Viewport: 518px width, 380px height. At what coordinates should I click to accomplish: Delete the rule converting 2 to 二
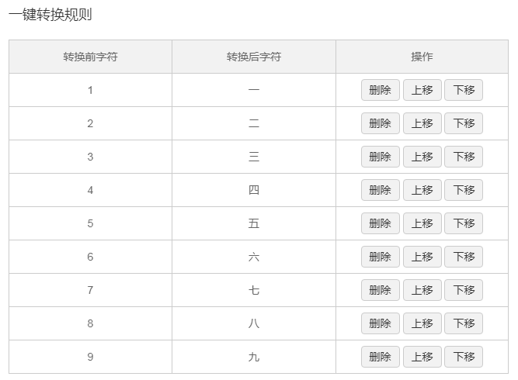tap(381, 123)
